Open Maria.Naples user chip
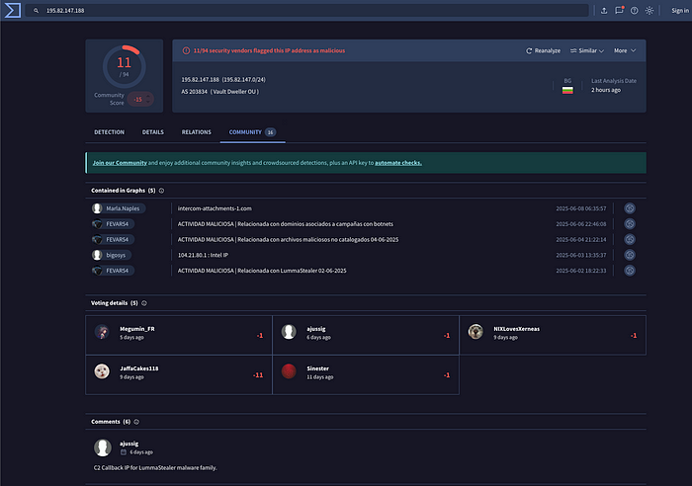The width and height of the screenshot is (692, 486). point(119,208)
